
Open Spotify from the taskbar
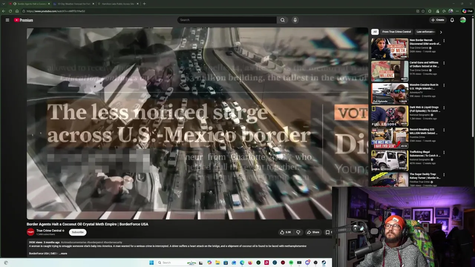point(291,263)
